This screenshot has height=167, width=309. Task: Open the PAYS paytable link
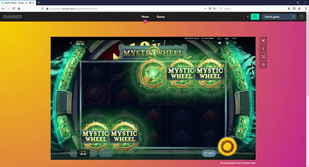pos(219,39)
